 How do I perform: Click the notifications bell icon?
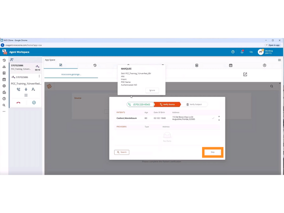click(x=242, y=52)
